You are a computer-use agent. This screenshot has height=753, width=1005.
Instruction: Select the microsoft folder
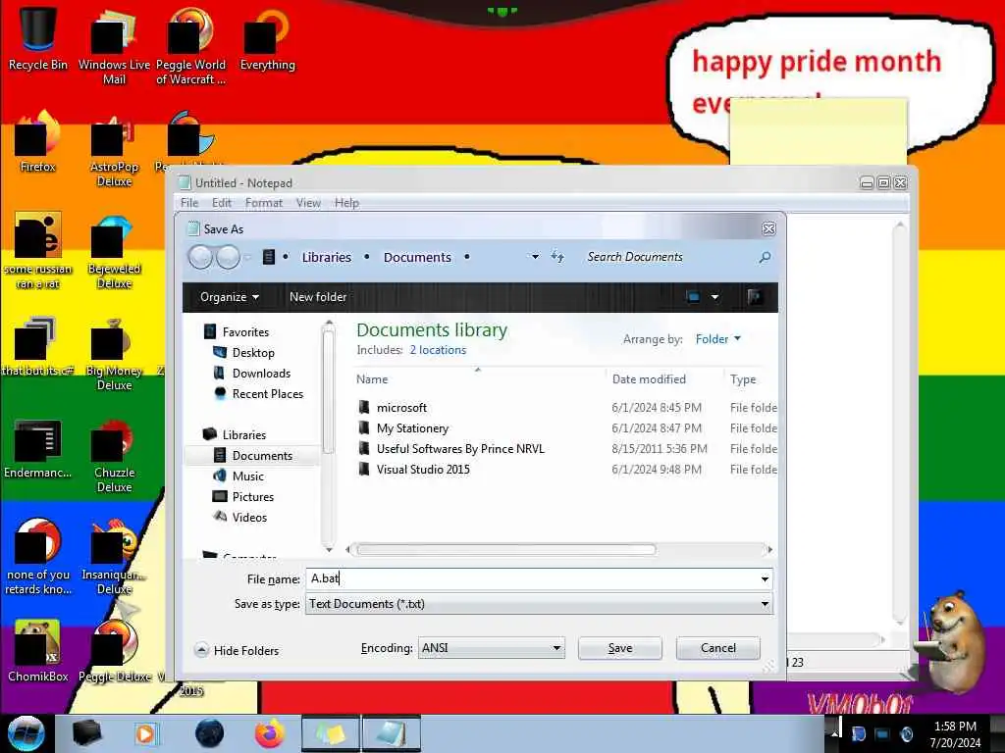[401, 408]
